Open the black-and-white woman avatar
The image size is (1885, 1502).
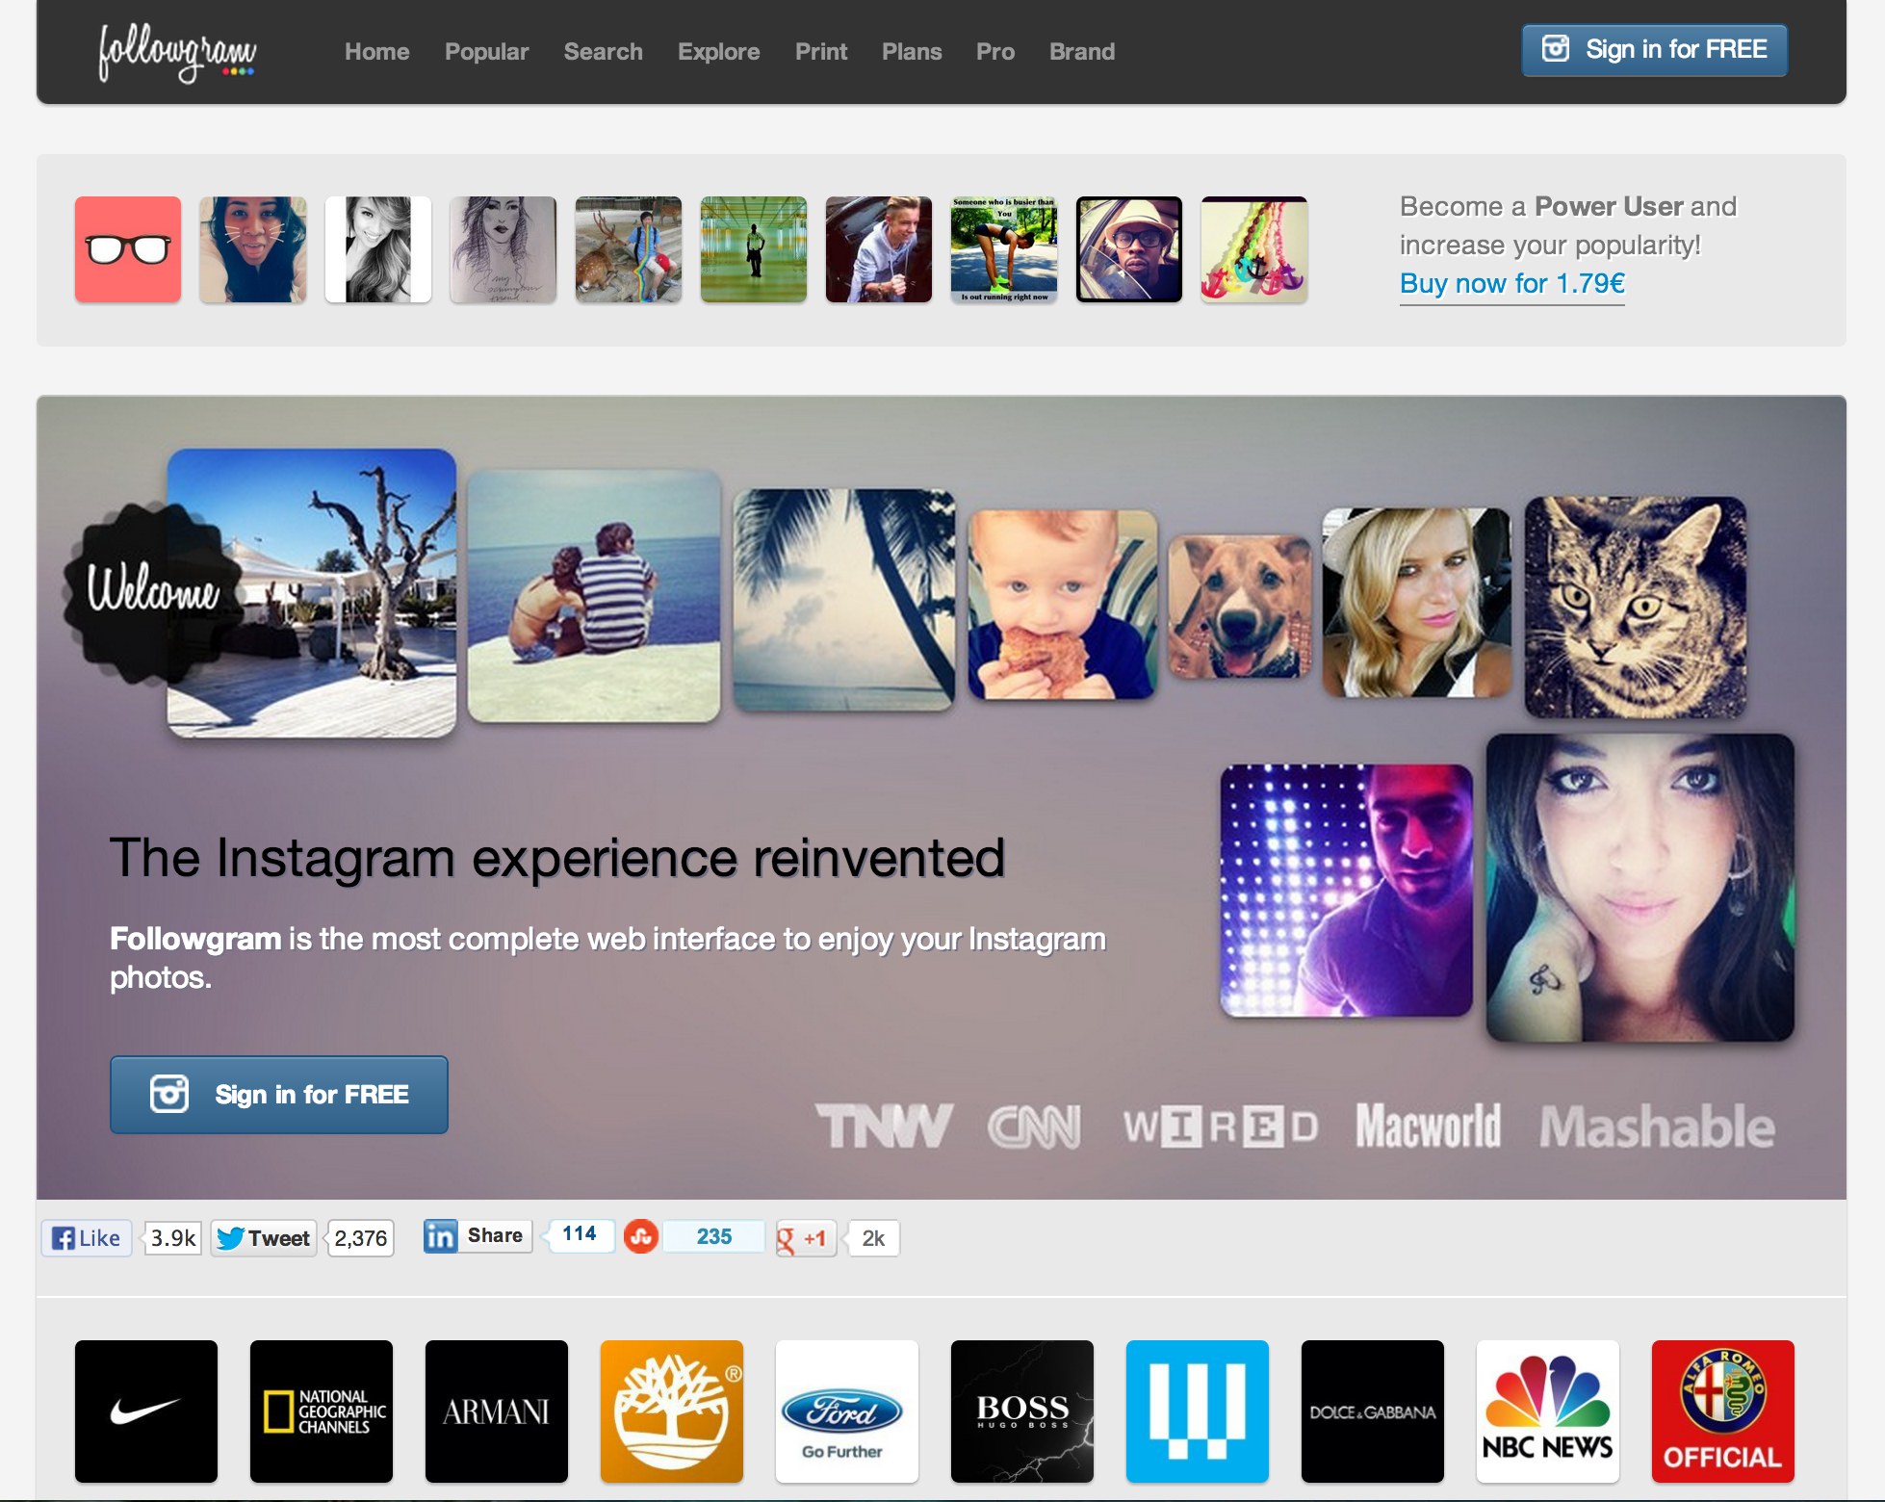coord(378,249)
